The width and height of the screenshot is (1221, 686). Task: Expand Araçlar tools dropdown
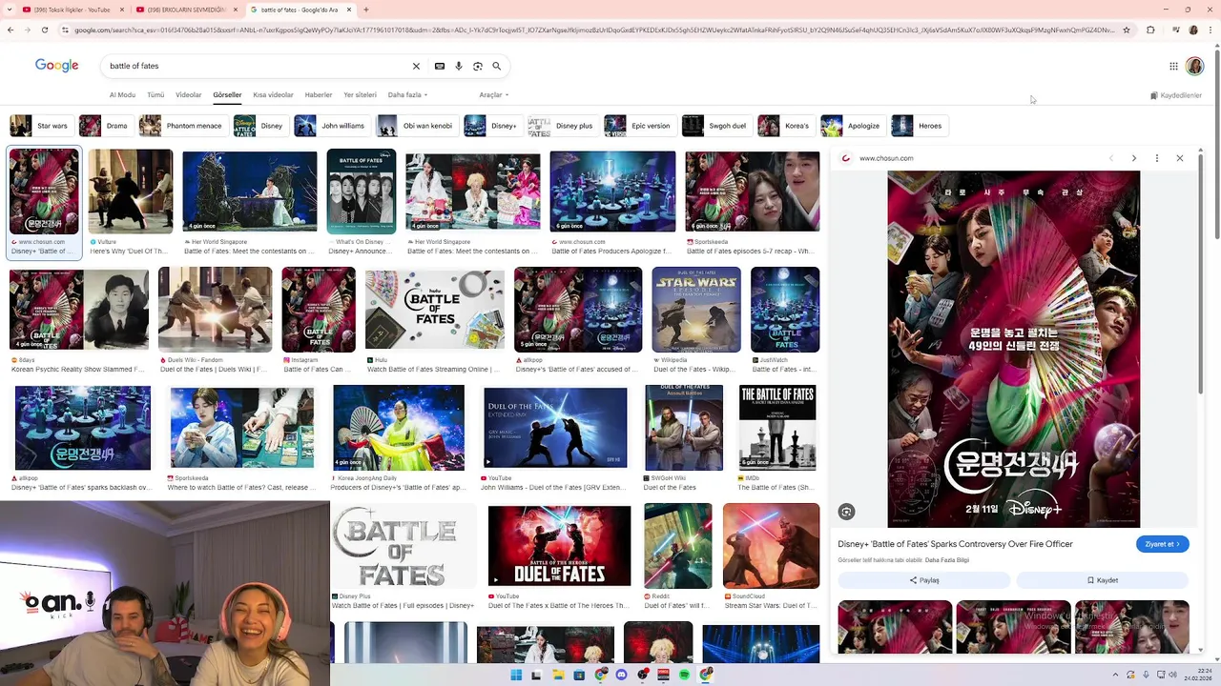pyautogui.click(x=493, y=95)
